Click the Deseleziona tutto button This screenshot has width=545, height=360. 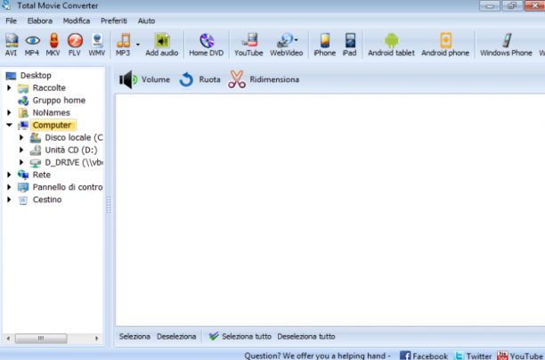306,337
